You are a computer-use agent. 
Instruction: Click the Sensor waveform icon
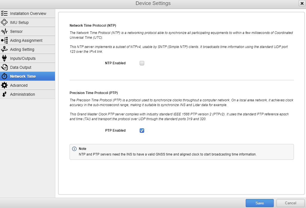pos(4,31)
